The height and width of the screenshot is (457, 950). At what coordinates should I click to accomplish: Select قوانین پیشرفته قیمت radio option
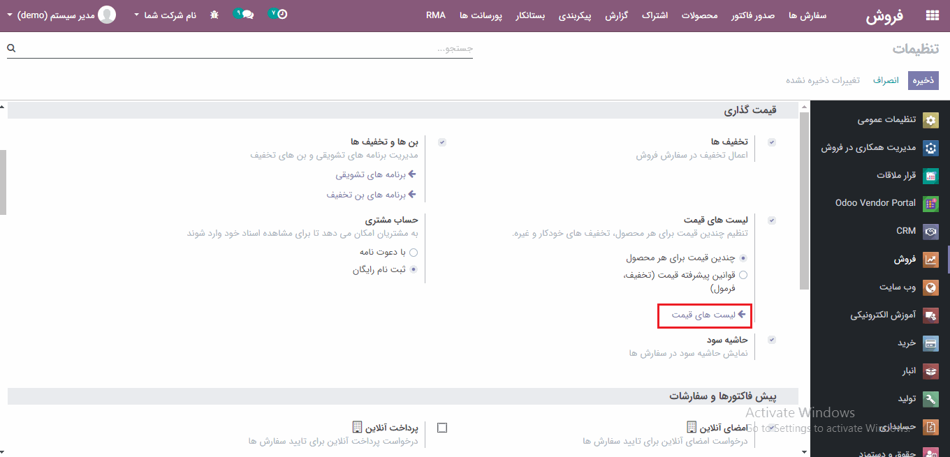[x=743, y=274]
